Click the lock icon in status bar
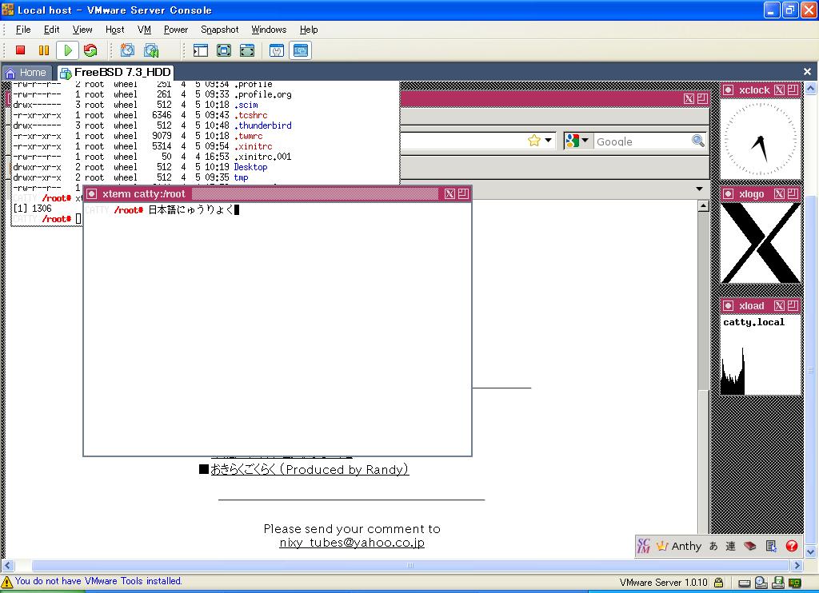Image resolution: width=819 pixels, height=593 pixels. pyautogui.click(x=719, y=583)
